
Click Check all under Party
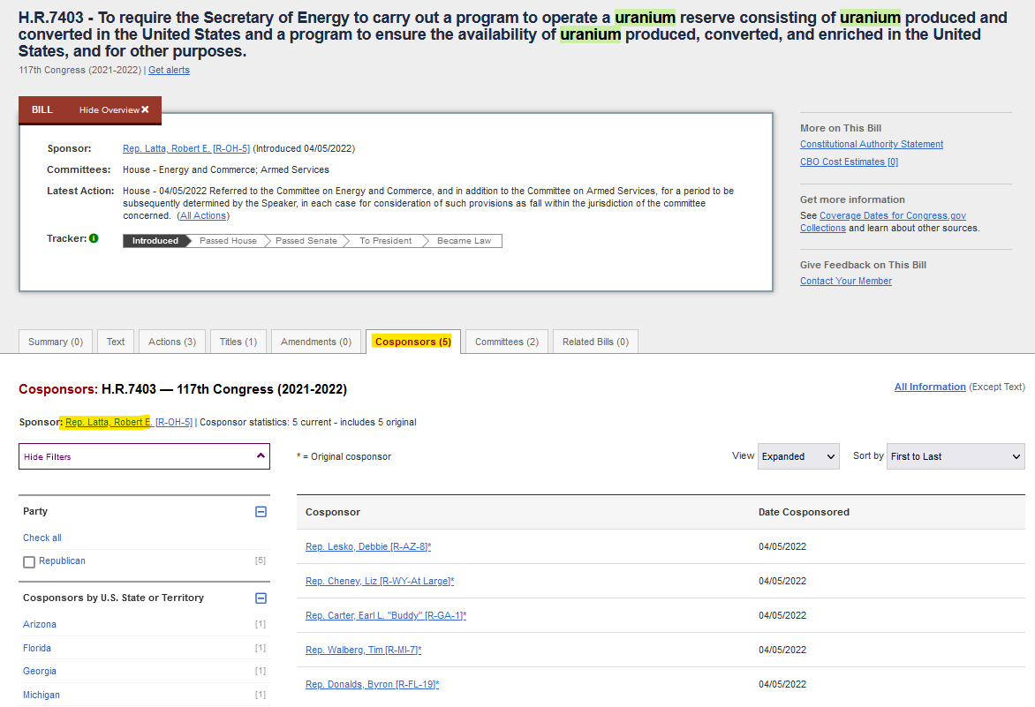42,538
